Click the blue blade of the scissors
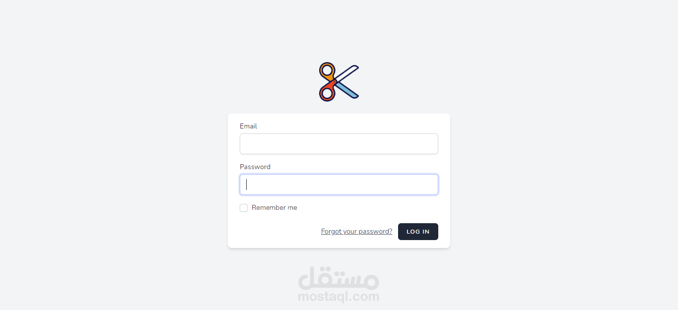Screen dimensions: 678x310 coord(347,91)
